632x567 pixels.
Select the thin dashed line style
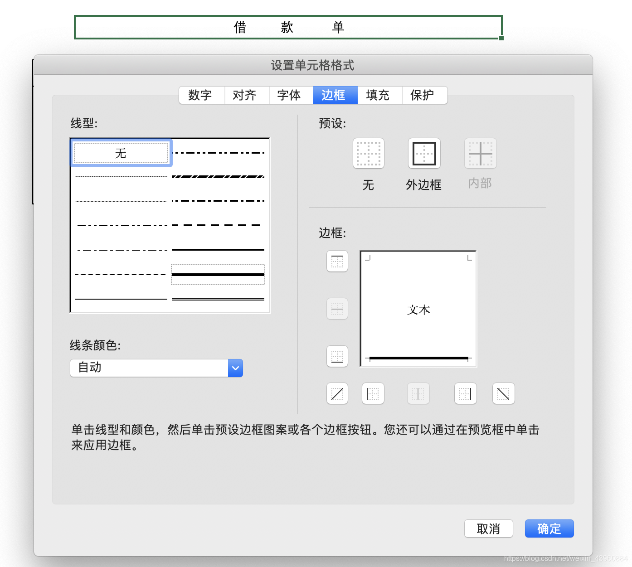pos(121,275)
